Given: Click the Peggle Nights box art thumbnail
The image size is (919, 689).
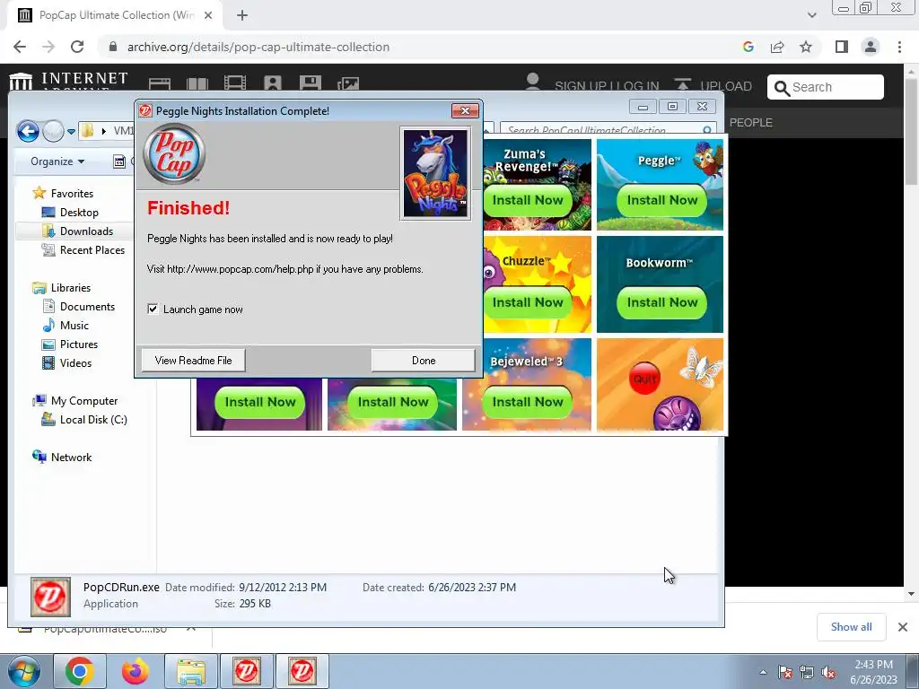Looking at the screenshot, I should click(x=435, y=173).
